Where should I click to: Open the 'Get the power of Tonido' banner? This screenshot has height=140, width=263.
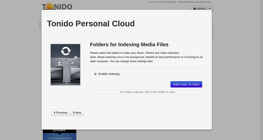(x=59, y=138)
